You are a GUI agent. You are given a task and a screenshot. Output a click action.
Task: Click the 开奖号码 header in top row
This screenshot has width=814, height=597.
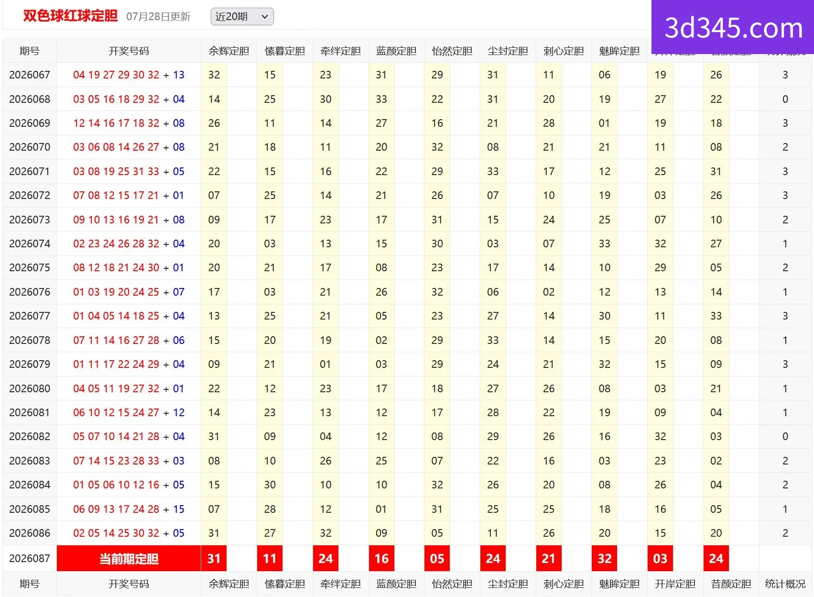129,51
